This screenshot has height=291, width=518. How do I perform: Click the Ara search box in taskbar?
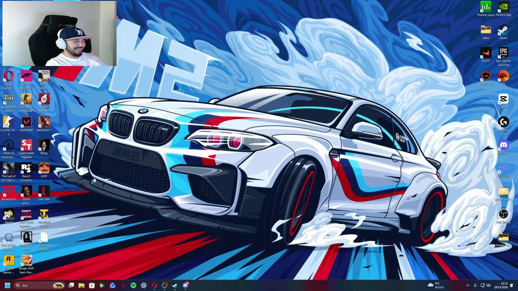[x=39, y=285]
